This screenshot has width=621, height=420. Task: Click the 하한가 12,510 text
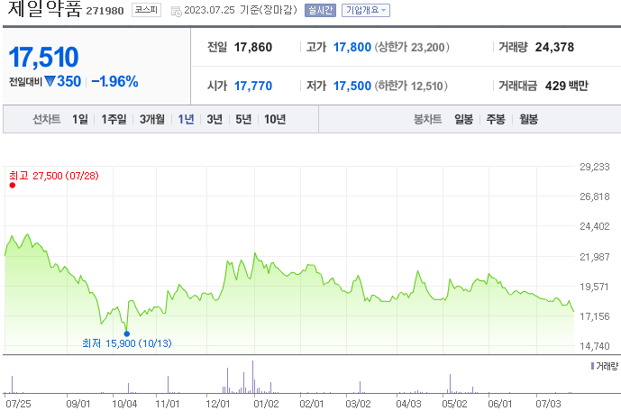click(x=411, y=86)
